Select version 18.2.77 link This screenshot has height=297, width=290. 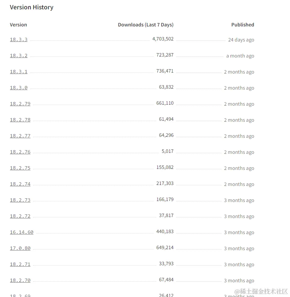(x=20, y=136)
